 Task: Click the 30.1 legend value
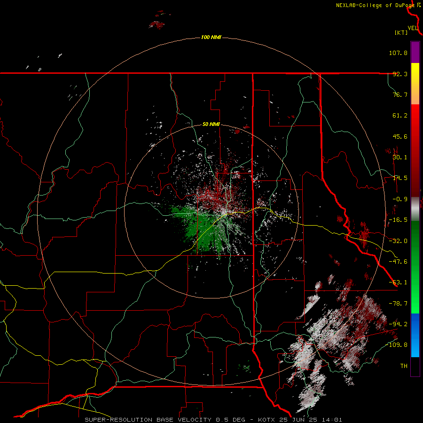[400, 157]
